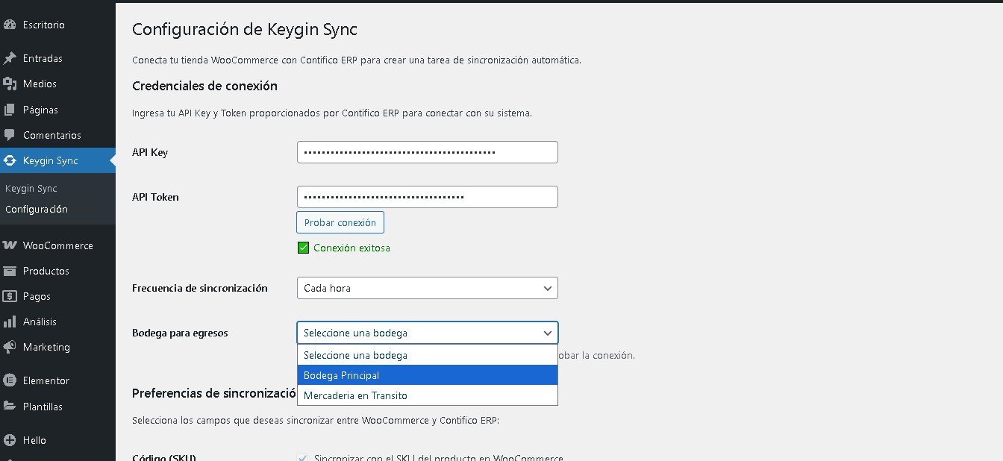
Task: Click the Comentarios speech bubble icon
Action: [x=10, y=135]
